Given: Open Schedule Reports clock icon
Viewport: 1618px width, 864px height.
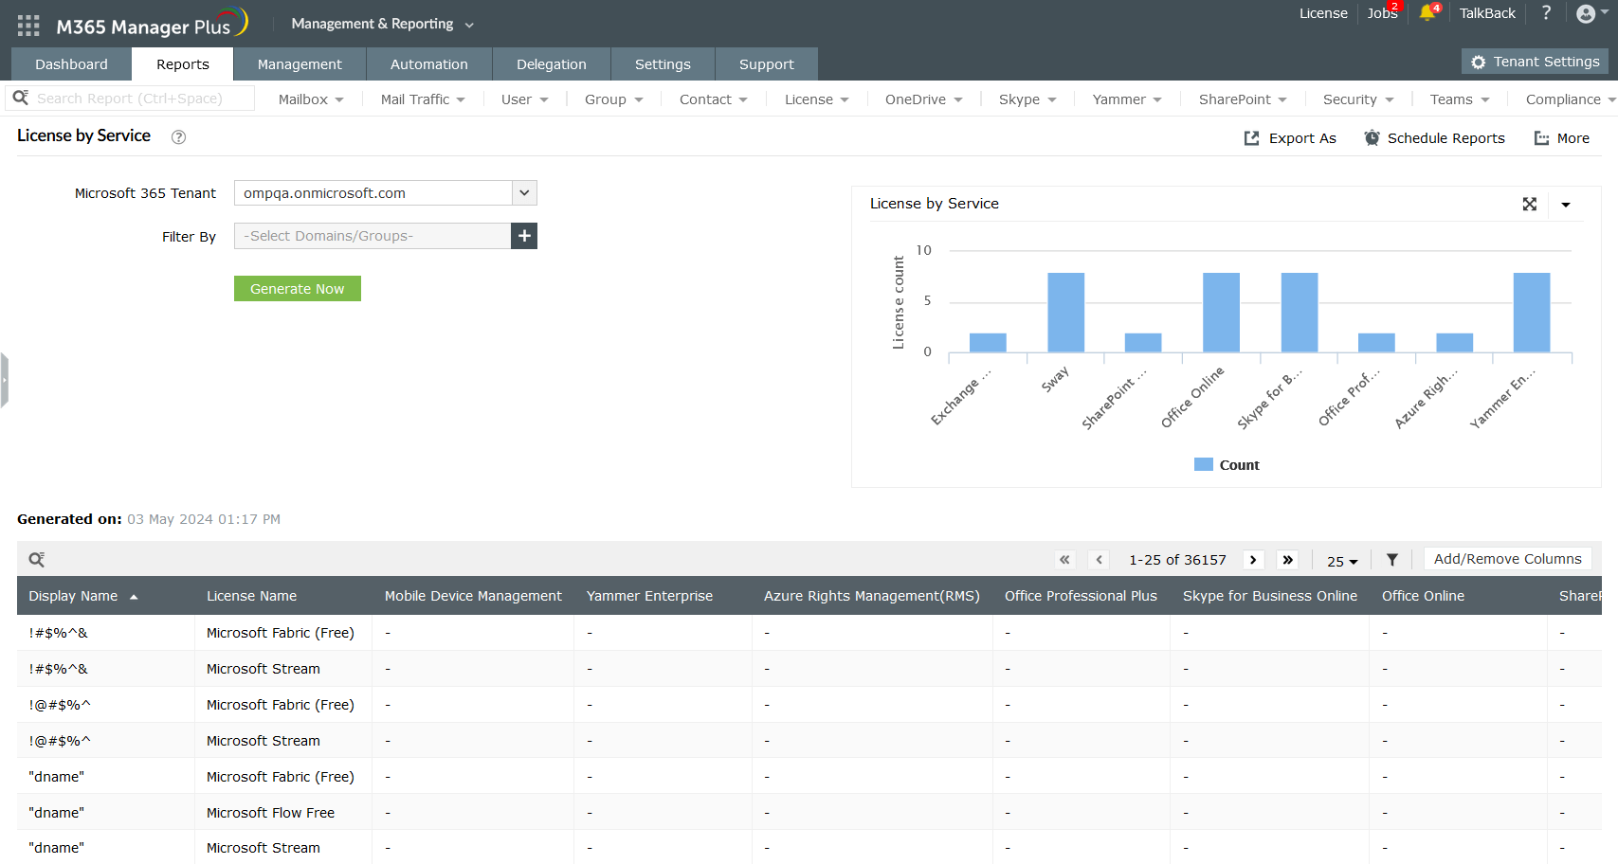Looking at the screenshot, I should (x=1372, y=138).
